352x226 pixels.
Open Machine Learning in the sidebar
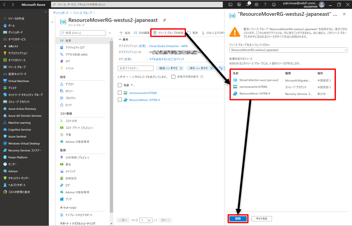[19, 123]
